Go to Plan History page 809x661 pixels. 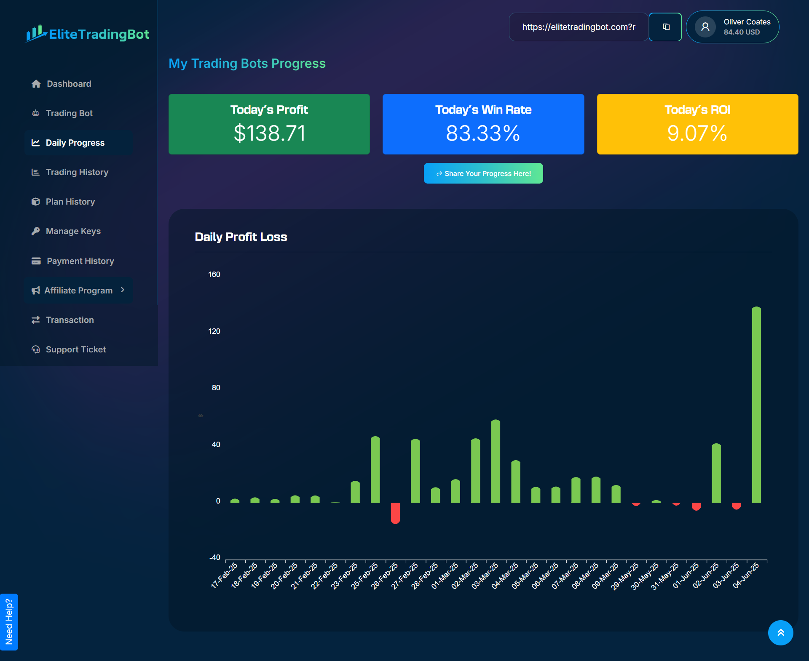tap(70, 202)
